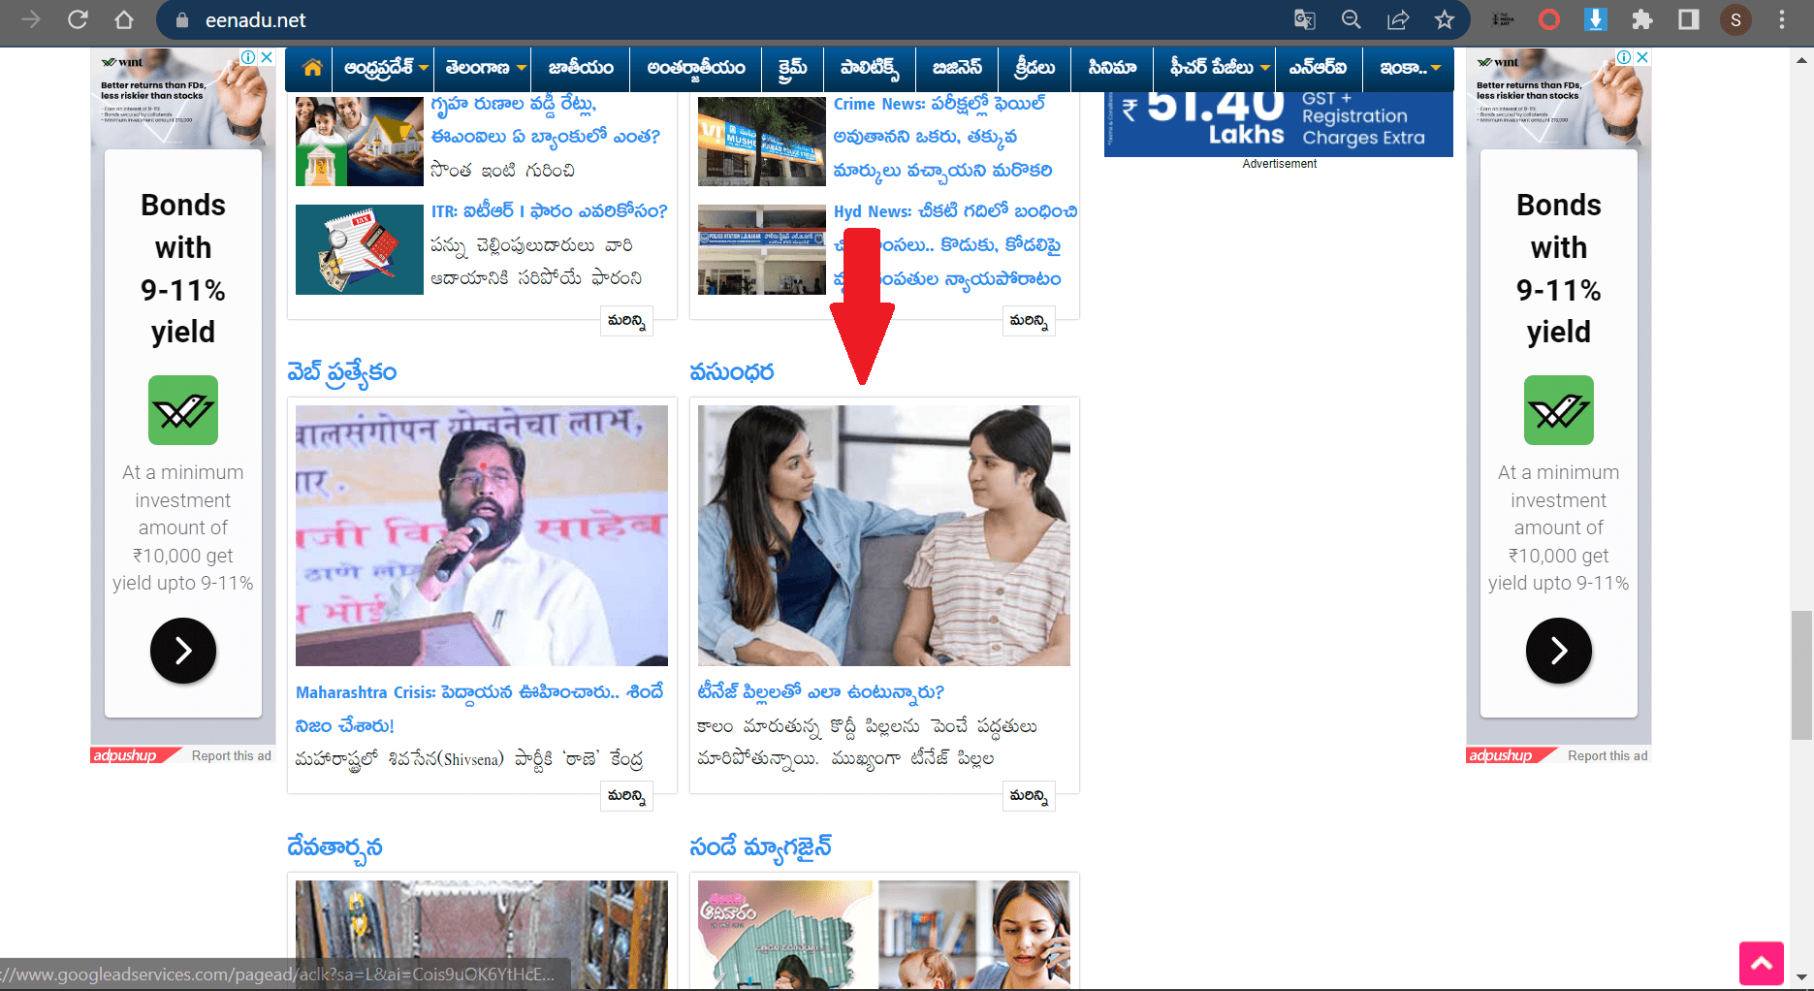Expand the ఆంధ్రప్రదేశ్ dropdown in nav bar
1814x991 pixels.
click(424, 68)
